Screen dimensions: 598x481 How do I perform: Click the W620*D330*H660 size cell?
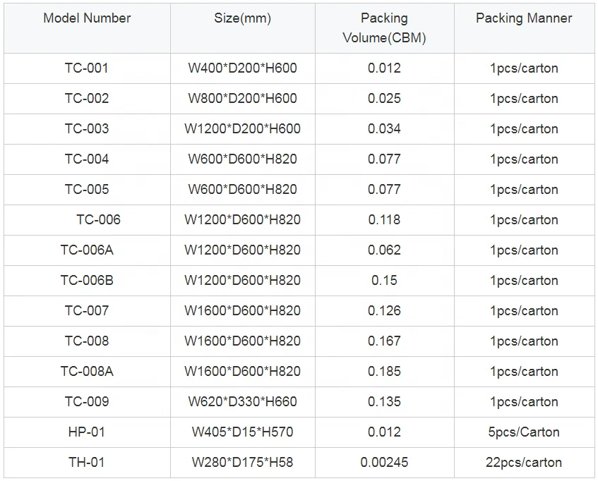pyautogui.click(x=242, y=402)
